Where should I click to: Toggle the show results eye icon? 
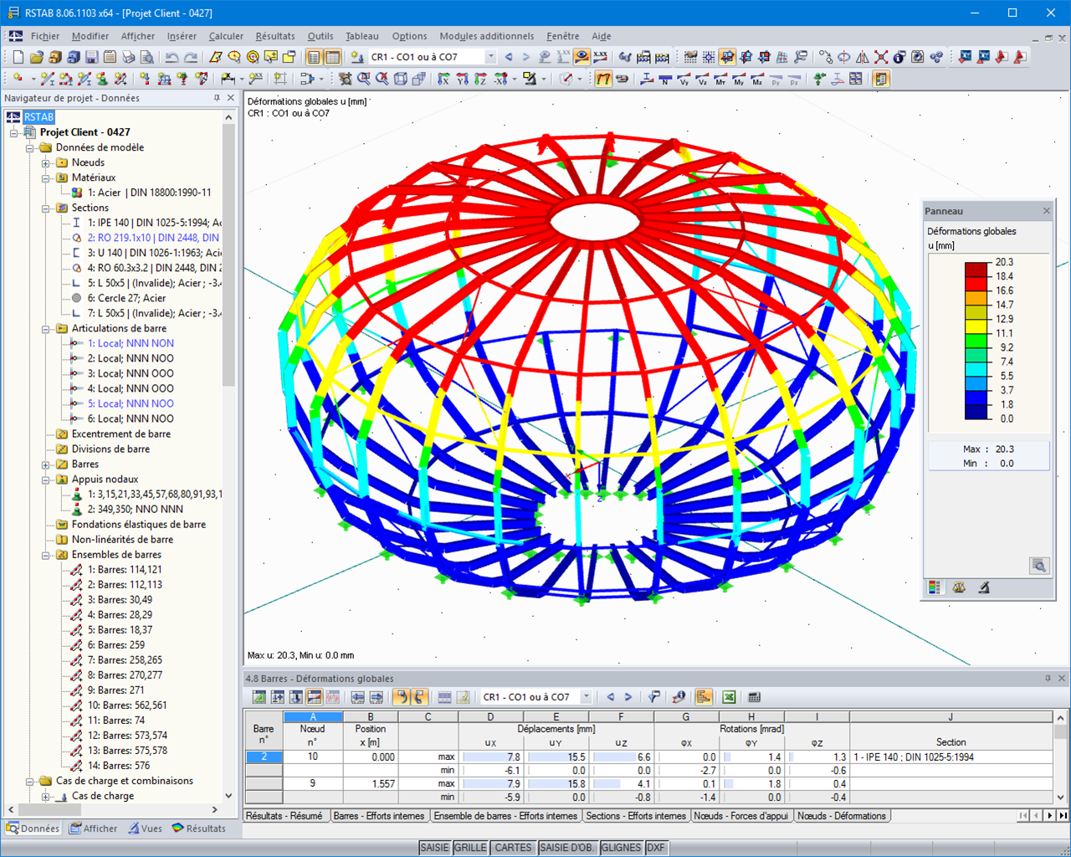click(582, 57)
